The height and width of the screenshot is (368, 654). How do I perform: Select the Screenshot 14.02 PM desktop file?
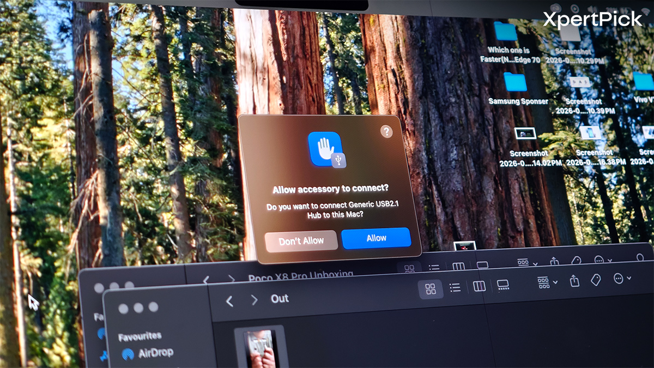(x=525, y=134)
